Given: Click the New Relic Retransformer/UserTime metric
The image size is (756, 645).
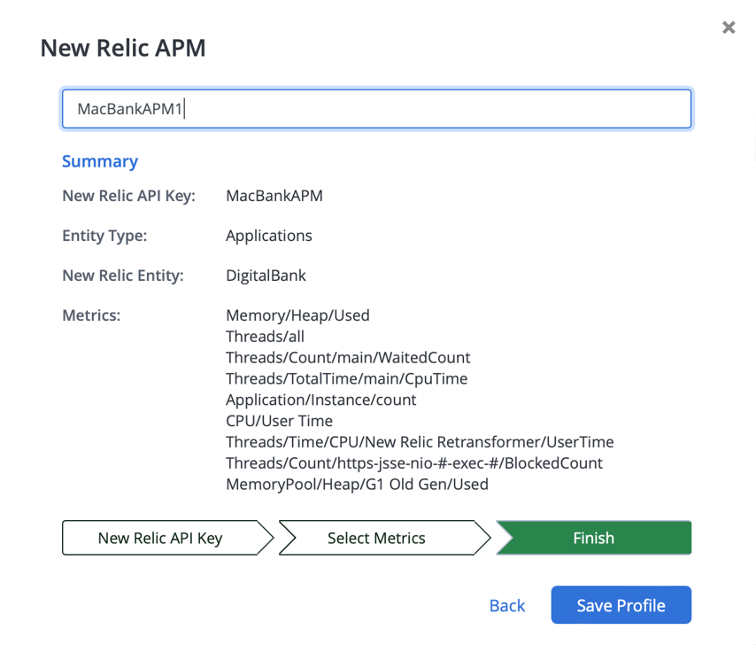Looking at the screenshot, I should tap(420, 442).
